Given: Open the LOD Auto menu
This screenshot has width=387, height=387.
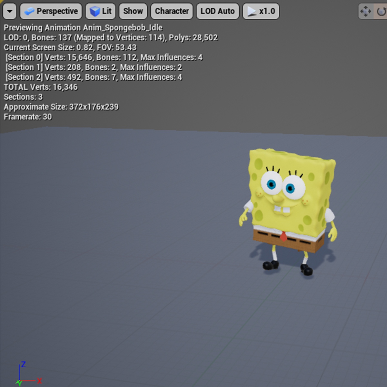Looking at the screenshot, I should [x=217, y=11].
